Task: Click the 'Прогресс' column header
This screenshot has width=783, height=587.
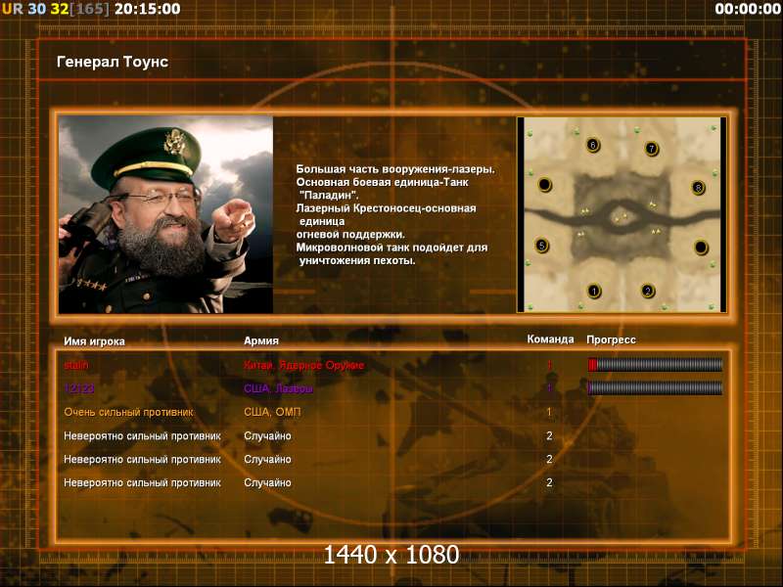Action: 611,339
